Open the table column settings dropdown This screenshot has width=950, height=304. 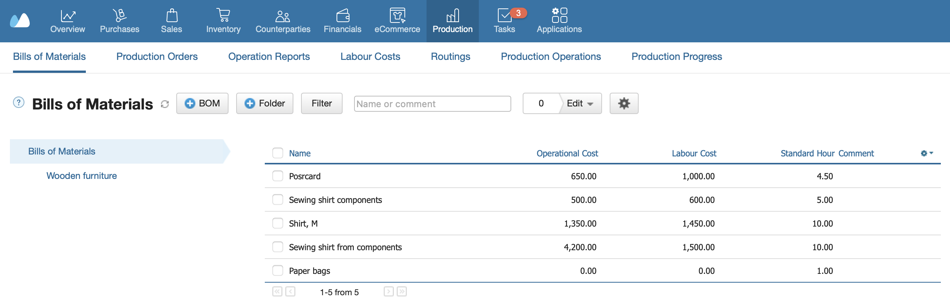click(x=926, y=153)
